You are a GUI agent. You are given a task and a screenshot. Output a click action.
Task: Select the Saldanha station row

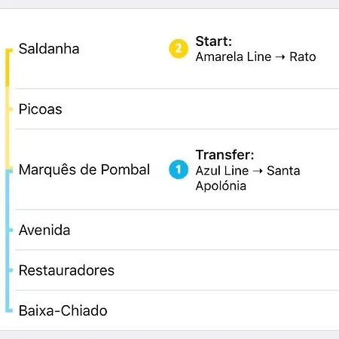(x=169, y=49)
